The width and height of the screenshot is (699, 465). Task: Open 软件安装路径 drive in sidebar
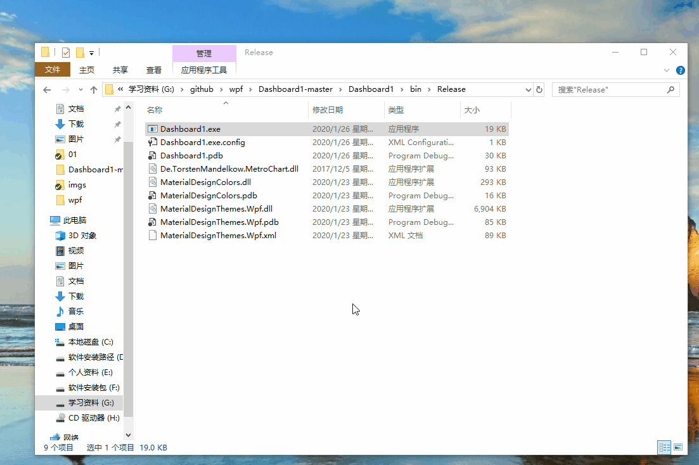pos(96,357)
